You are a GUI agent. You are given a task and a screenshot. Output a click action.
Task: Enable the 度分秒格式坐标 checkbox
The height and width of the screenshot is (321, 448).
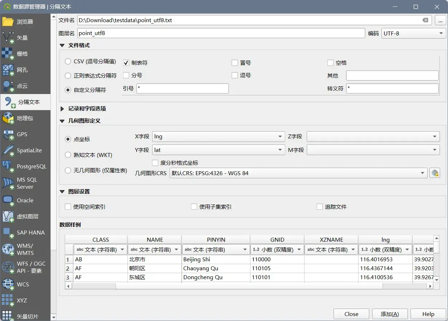tap(155, 163)
